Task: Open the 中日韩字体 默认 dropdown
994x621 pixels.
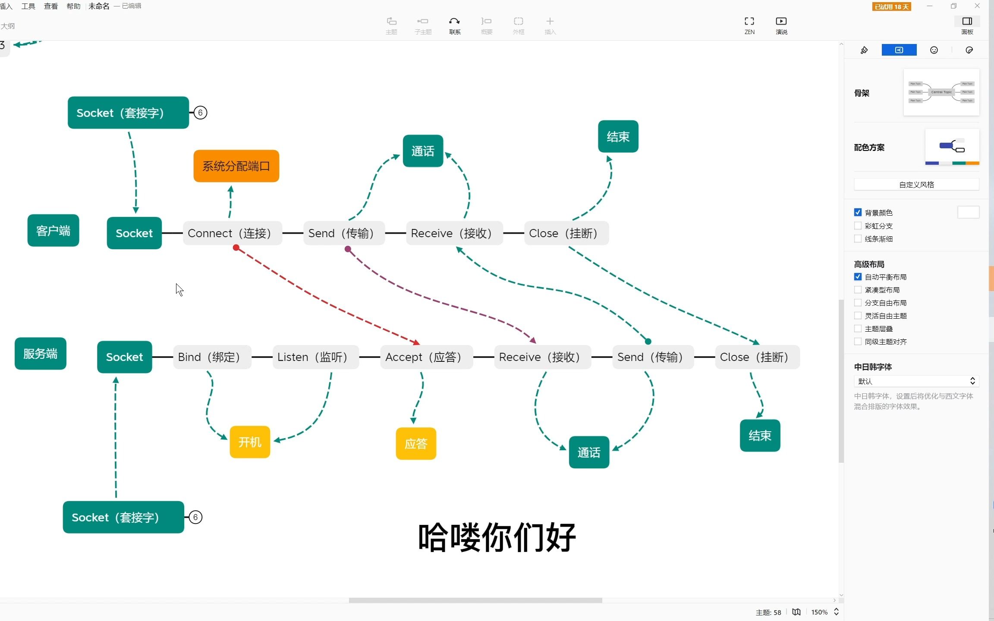Action: 916,381
